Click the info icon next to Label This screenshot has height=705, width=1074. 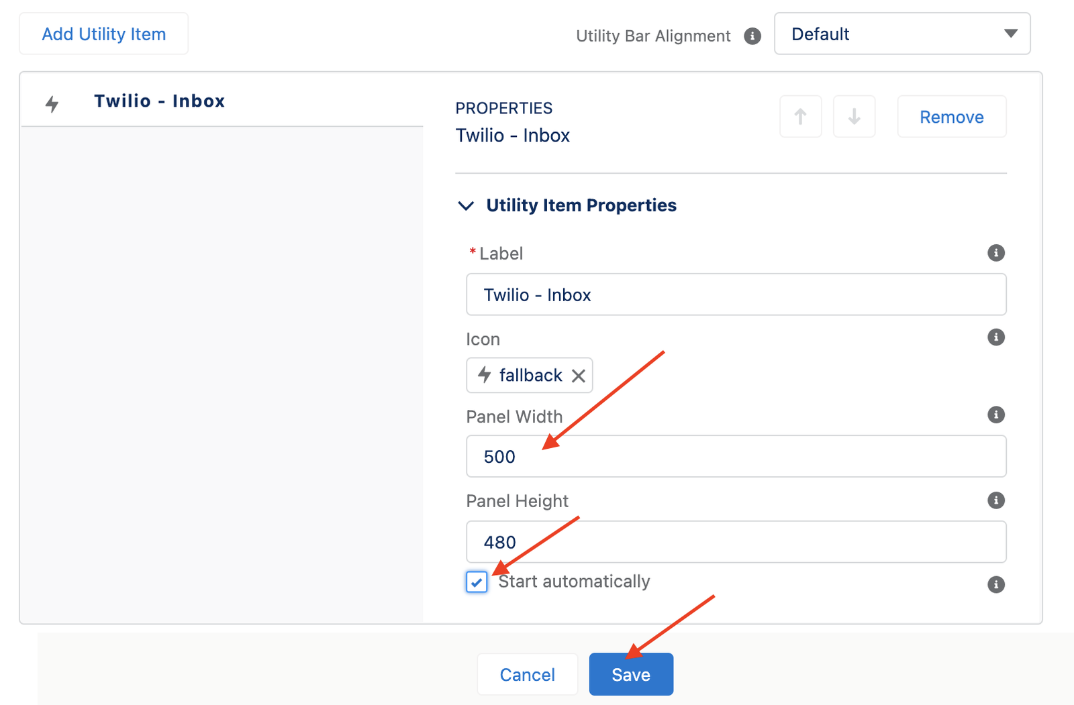coord(995,253)
